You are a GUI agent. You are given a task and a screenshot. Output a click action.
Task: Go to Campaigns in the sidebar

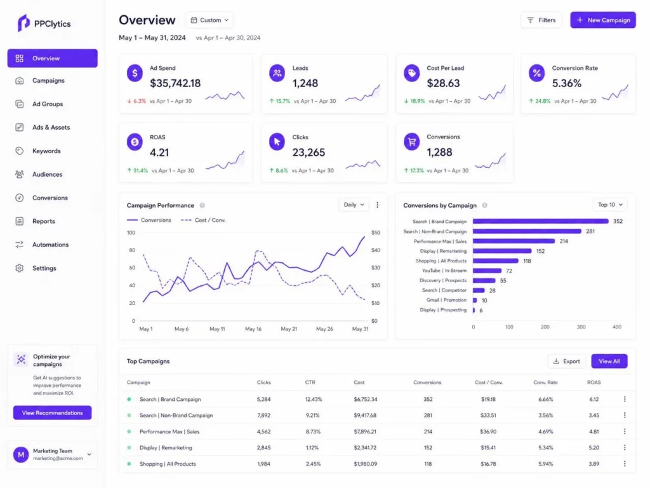[x=48, y=81]
